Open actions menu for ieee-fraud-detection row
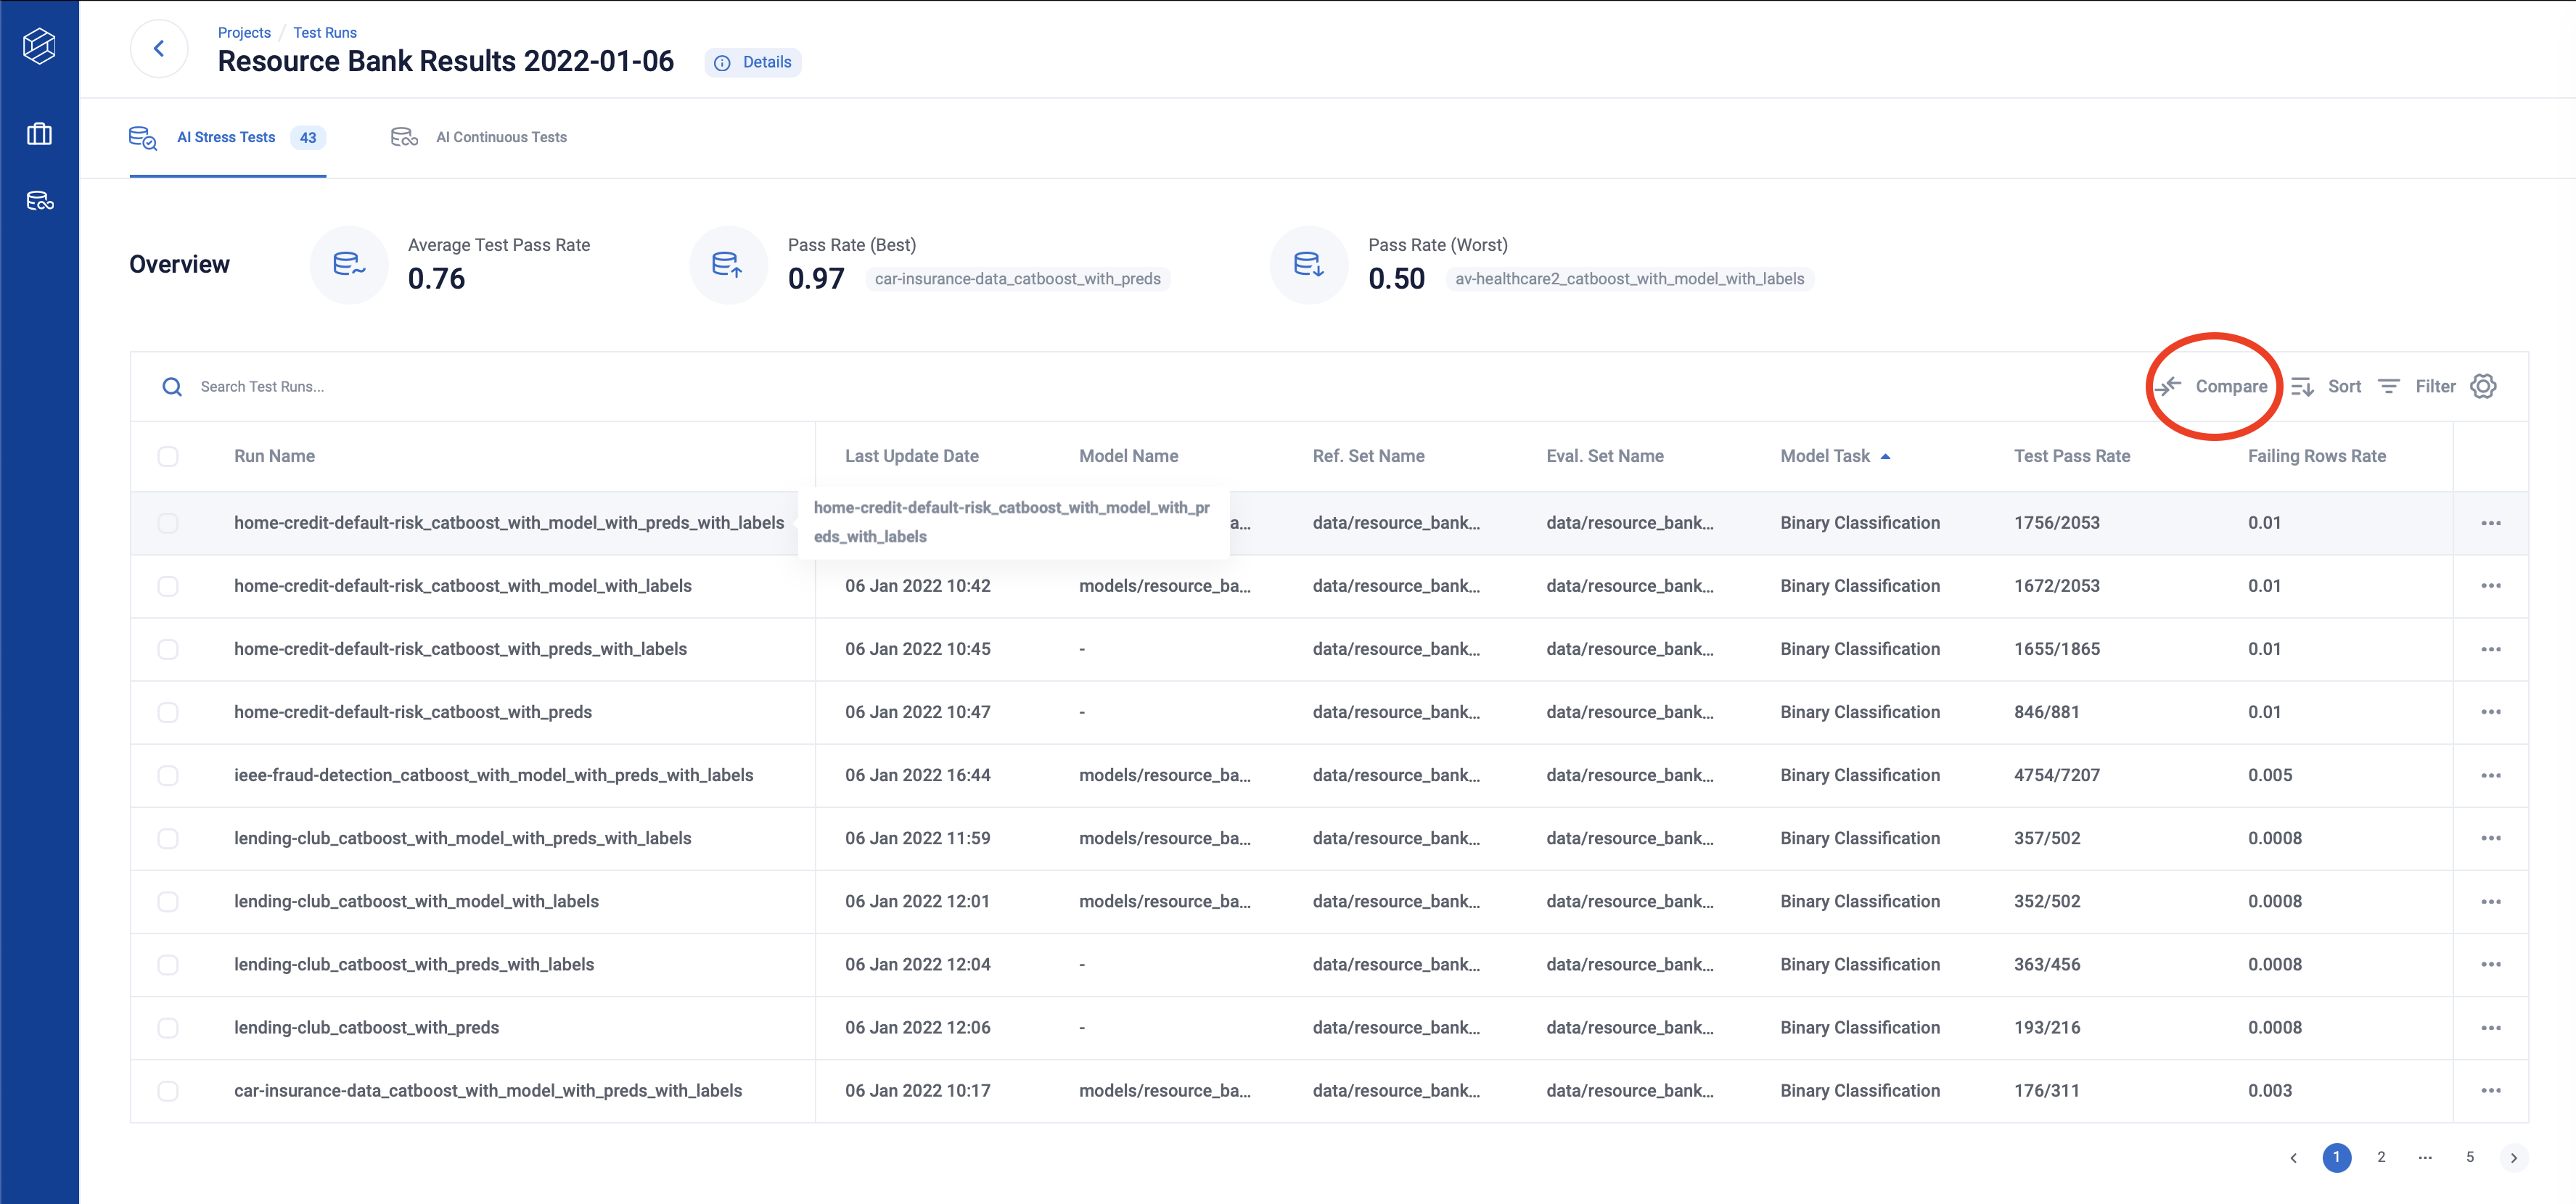The image size is (2576, 1204). 2491,775
